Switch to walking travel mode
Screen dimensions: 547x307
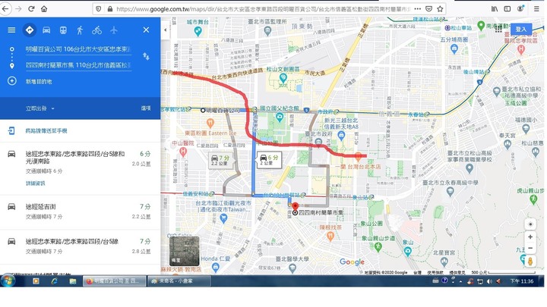coord(80,30)
